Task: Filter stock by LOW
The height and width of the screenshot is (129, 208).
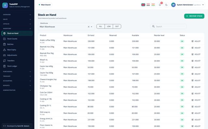Action: [x=109, y=26]
